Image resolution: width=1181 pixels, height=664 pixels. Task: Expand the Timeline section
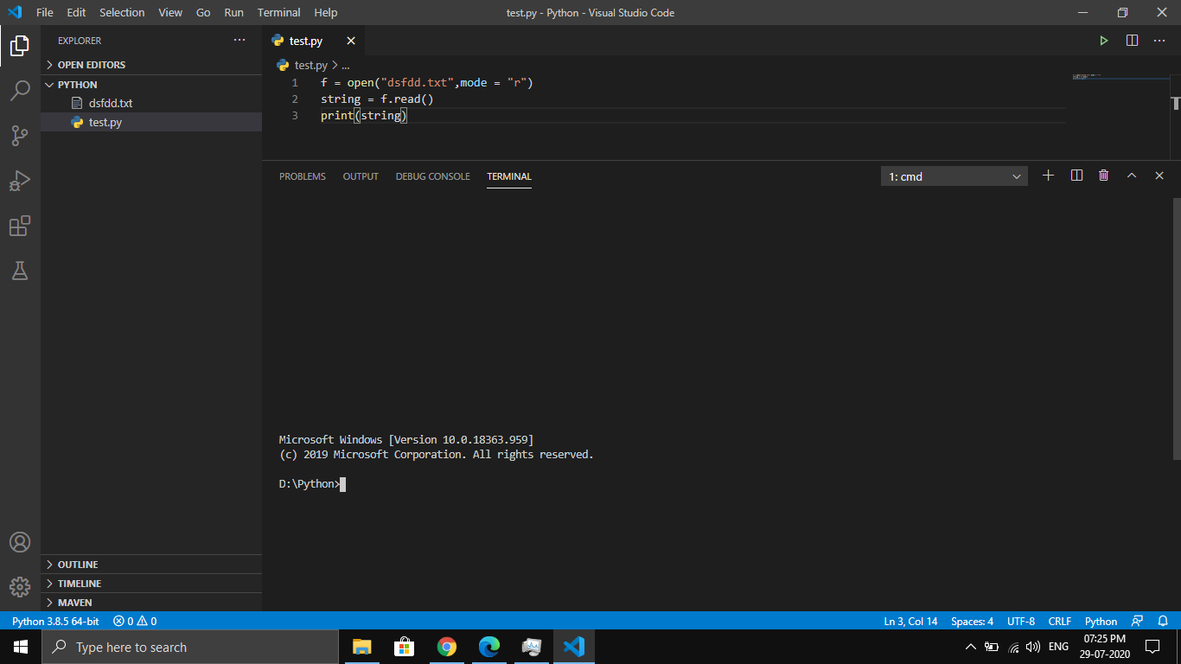point(151,584)
